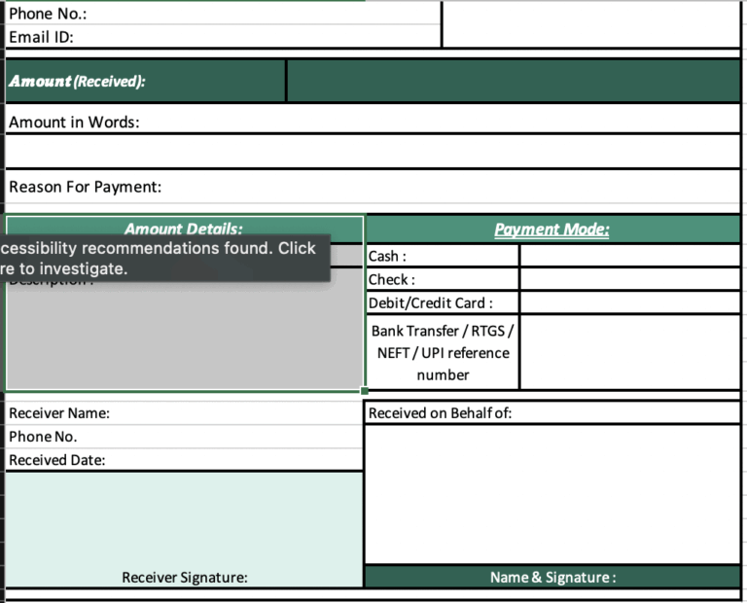Click the Received Date row
The width and height of the screenshot is (747, 603).
185,460
